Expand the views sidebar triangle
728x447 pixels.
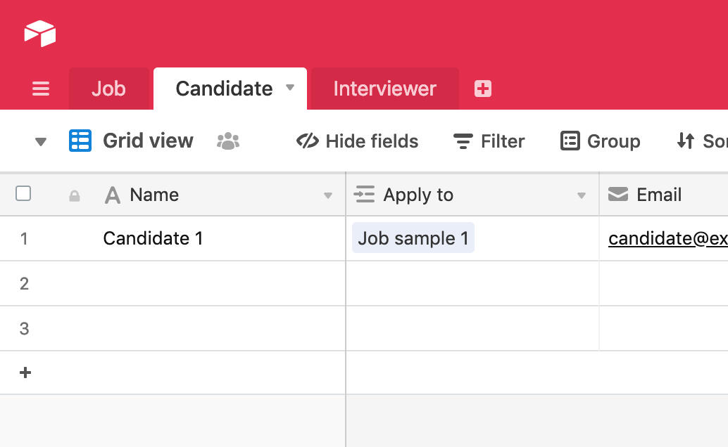point(41,142)
